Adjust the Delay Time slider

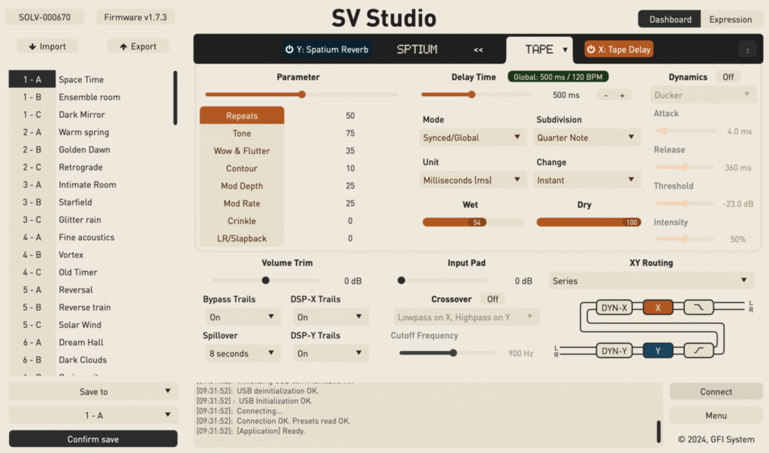[x=471, y=94]
